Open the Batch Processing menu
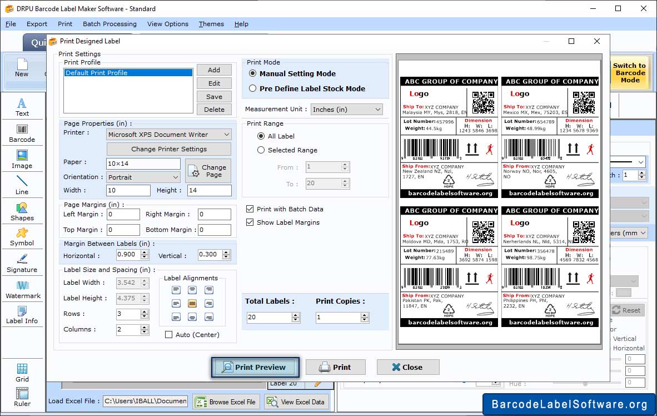The height and width of the screenshot is (416, 657). point(110,24)
